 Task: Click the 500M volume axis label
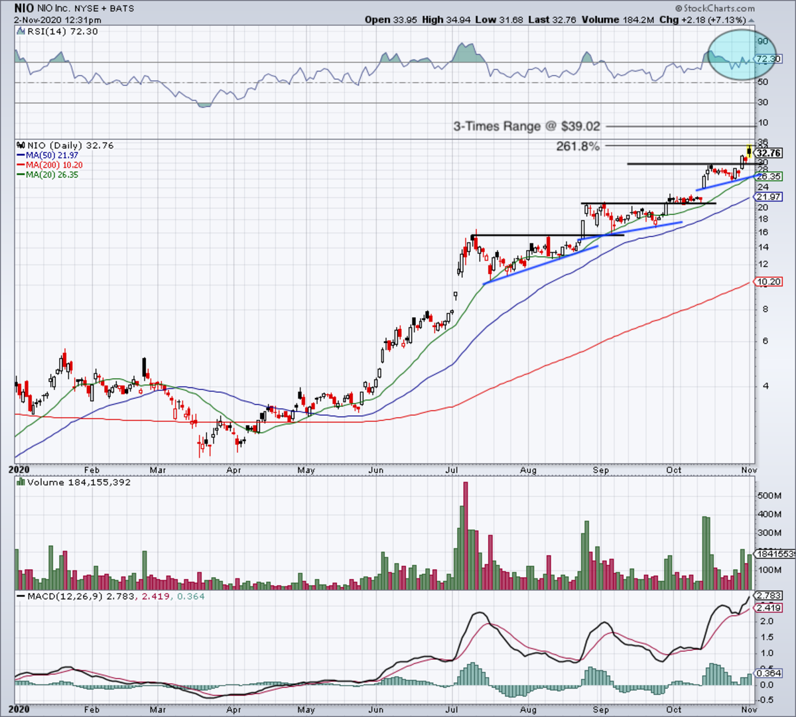pyautogui.click(x=771, y=495)
